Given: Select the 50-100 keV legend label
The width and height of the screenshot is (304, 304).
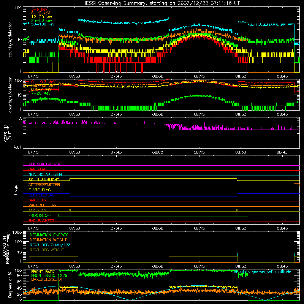Looking at the screenshot, I should click(43, 24).
